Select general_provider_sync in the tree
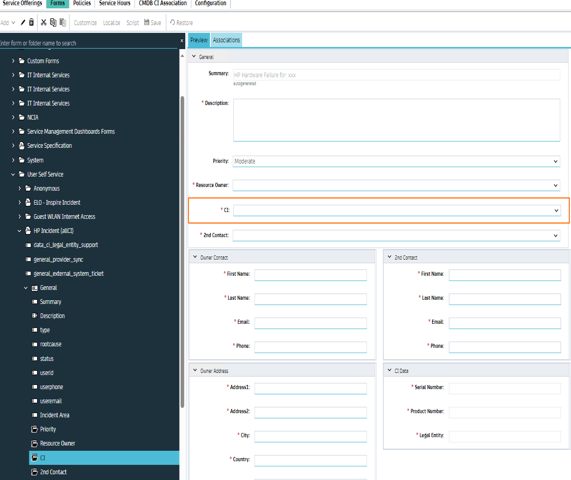 (x=58, y=260)
